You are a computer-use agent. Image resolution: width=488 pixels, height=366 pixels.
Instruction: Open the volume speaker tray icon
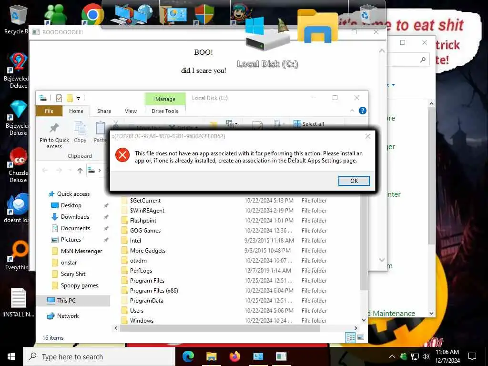(x=426, y=356)
